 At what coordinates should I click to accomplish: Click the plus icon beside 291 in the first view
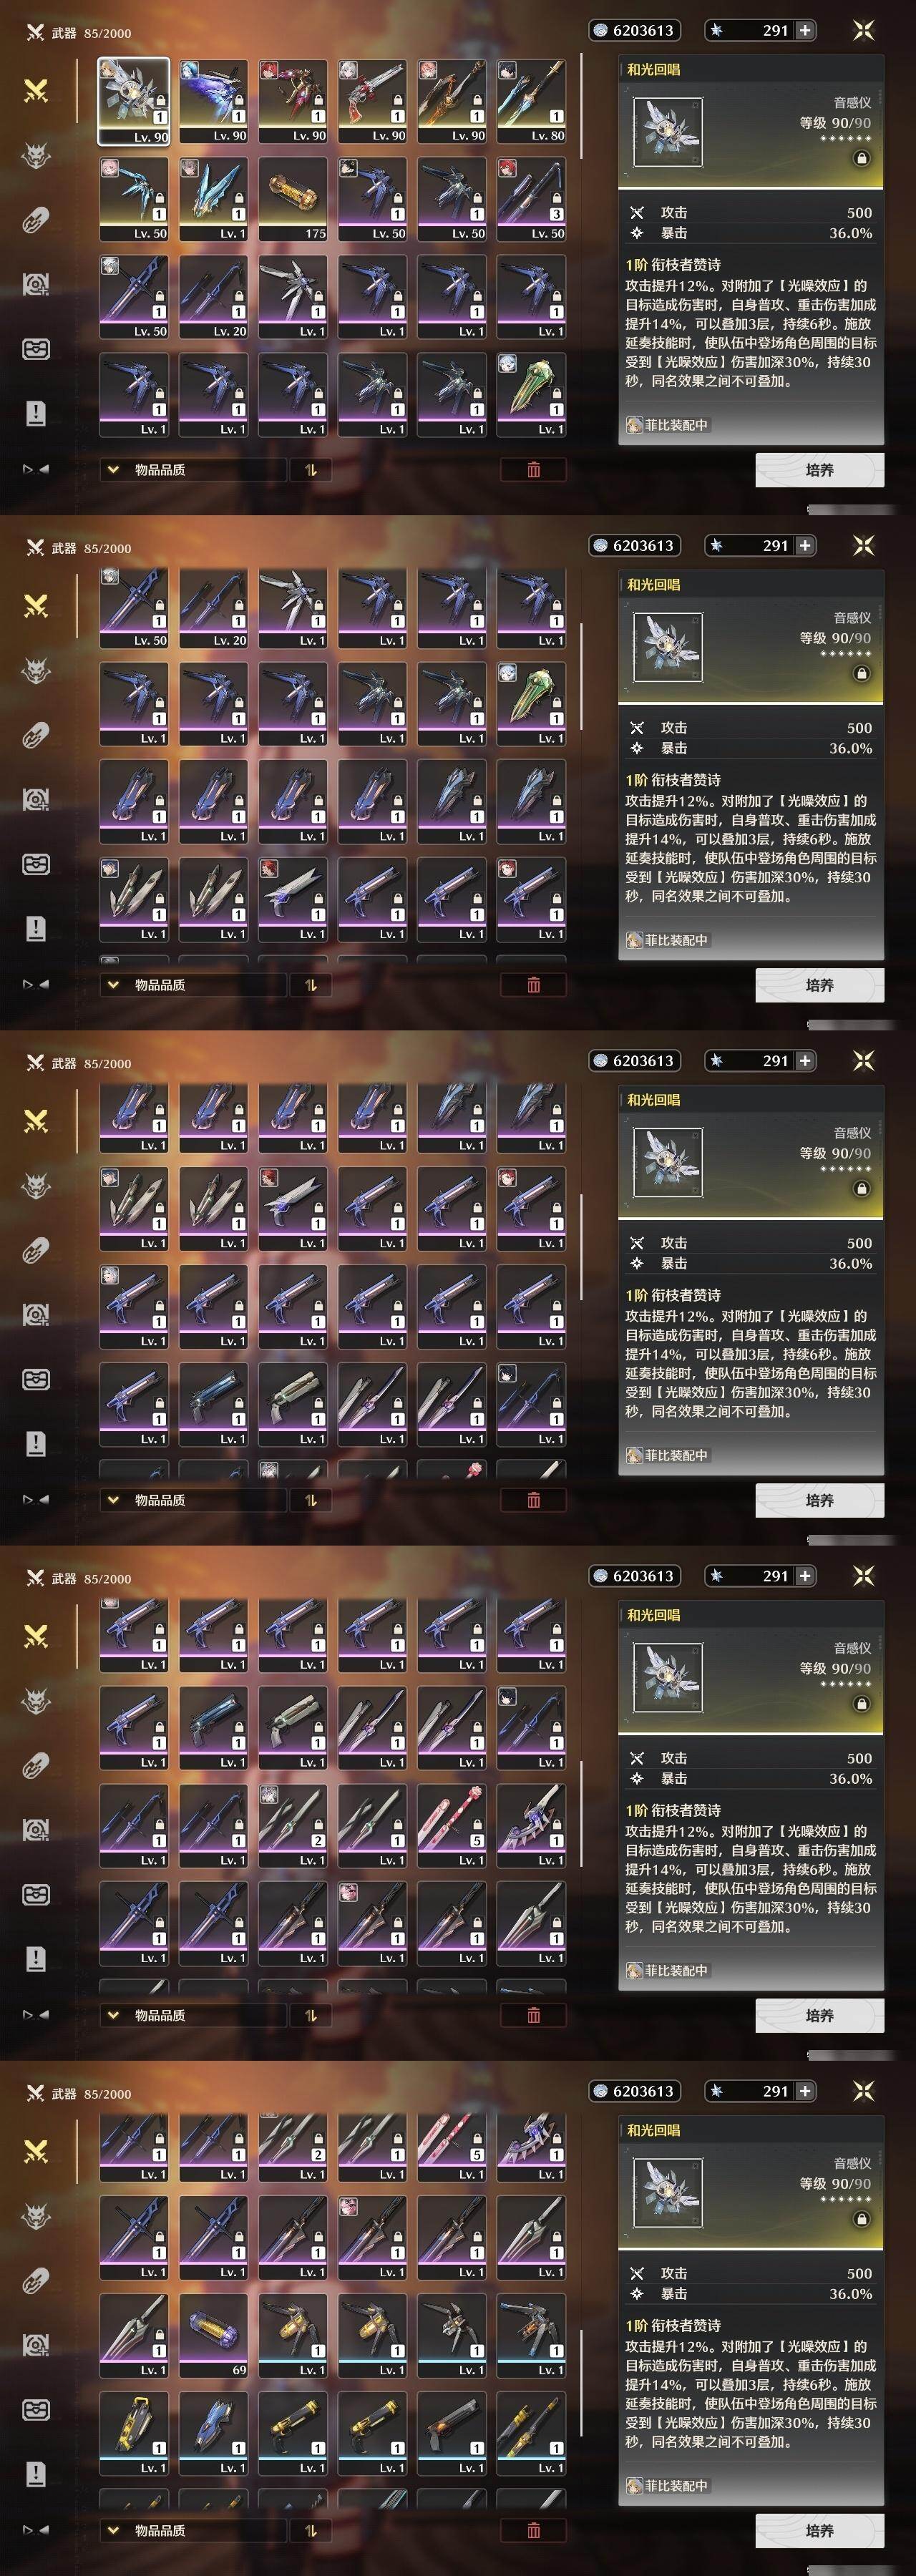(805, 30)
